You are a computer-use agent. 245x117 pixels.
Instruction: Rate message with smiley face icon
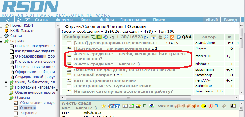[203, 106]
